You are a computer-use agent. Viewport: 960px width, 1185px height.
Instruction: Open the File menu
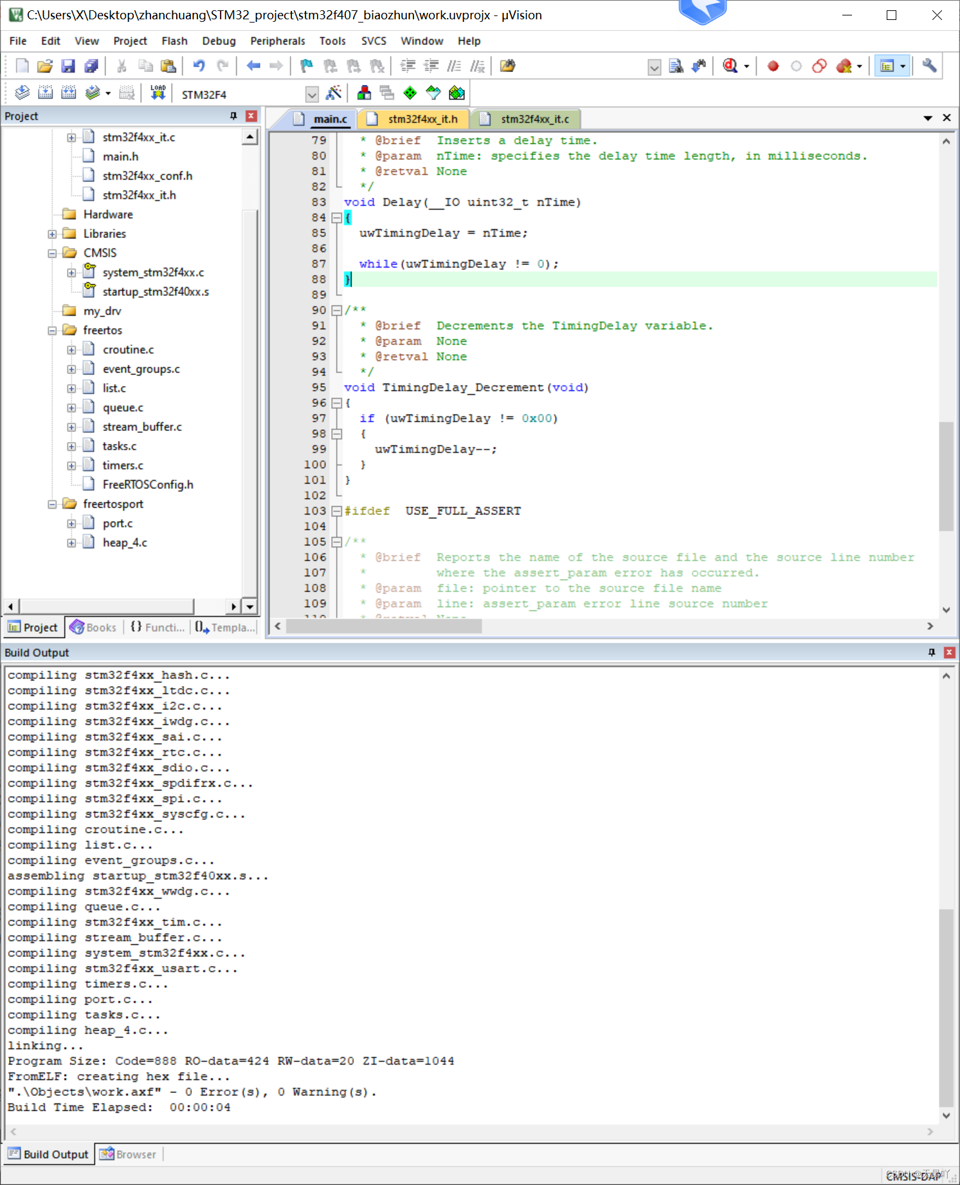click(18, 41)
